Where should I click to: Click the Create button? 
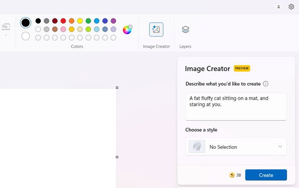(266, 175)
